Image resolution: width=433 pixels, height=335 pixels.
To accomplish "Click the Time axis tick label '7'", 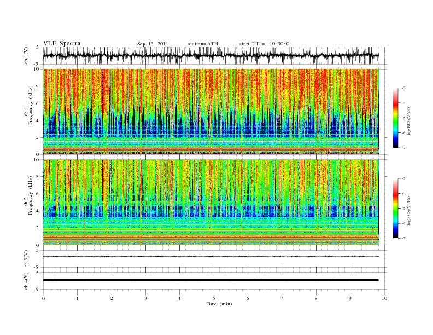I will pyautogui.click(x=282, y=298).
